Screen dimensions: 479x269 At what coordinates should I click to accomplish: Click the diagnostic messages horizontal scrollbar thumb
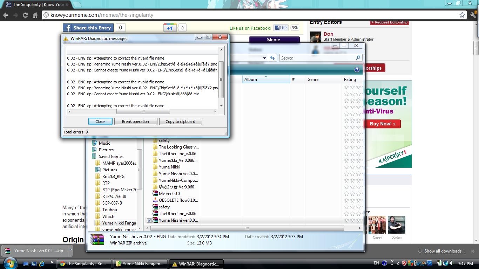pos(143,111)
